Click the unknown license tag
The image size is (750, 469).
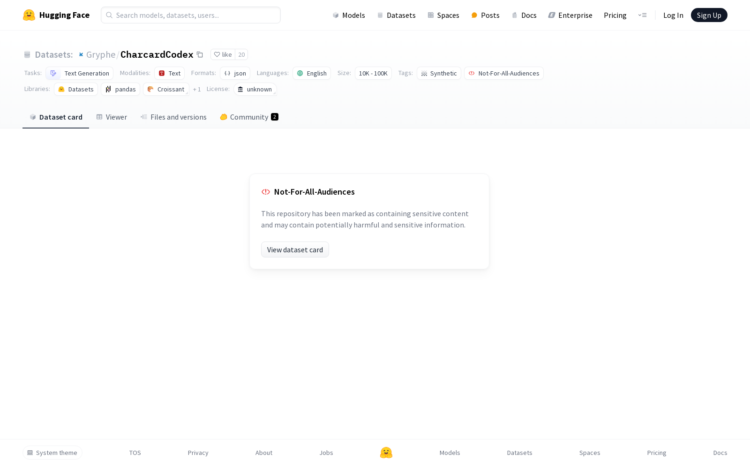pos(255,89)
